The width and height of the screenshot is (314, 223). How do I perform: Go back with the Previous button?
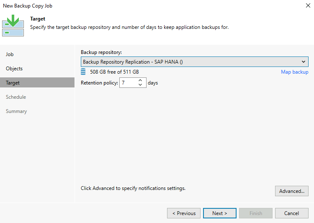[184, 213]
